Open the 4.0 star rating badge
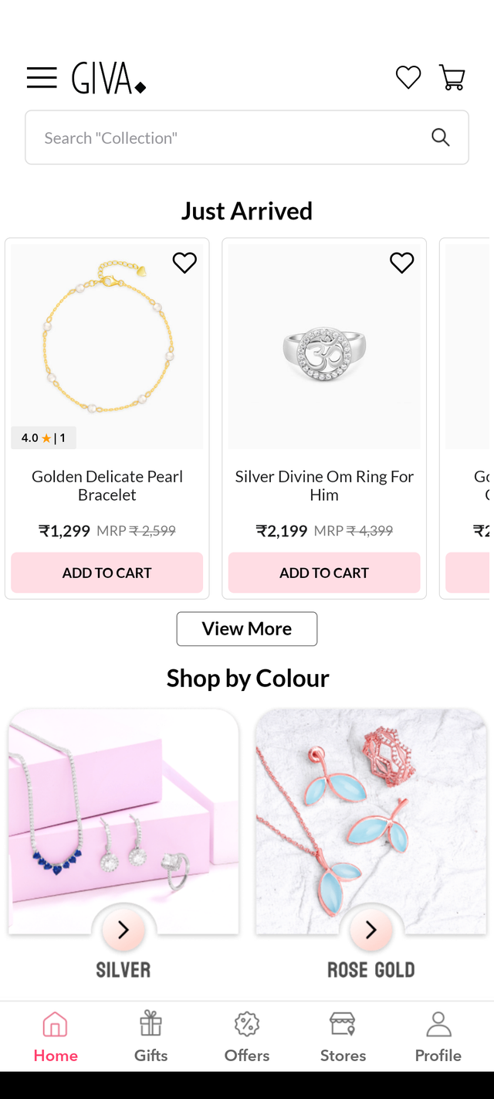494x1099 pixels. pos(44,438)
